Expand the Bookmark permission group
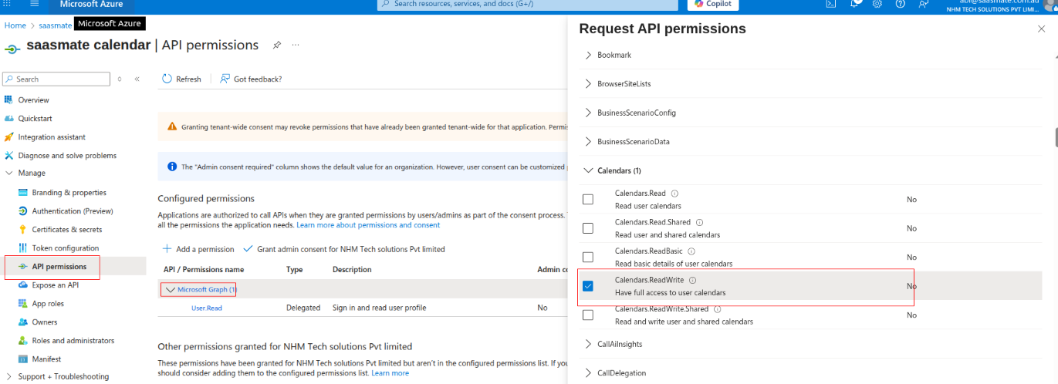1058x384 pixels. coord(589,56)
